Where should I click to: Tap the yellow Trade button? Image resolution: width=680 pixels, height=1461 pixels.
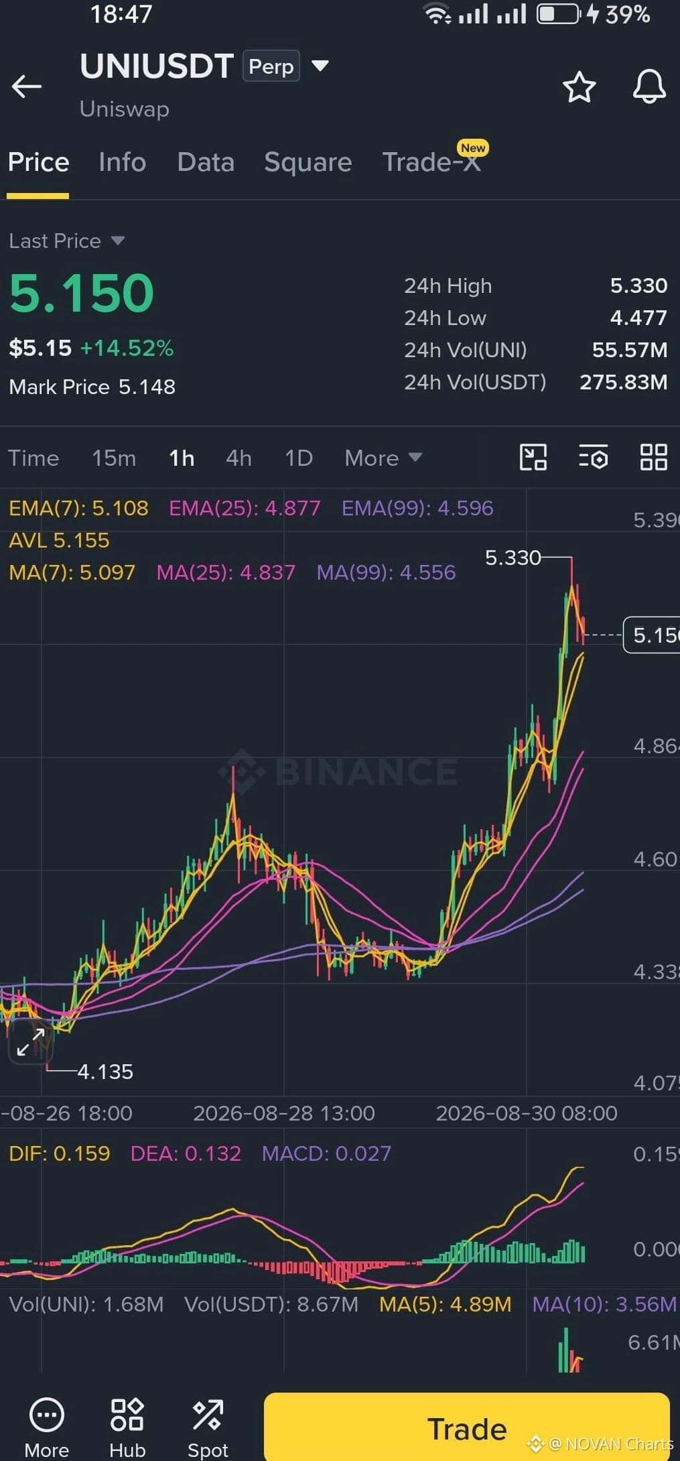(467, 1427)
